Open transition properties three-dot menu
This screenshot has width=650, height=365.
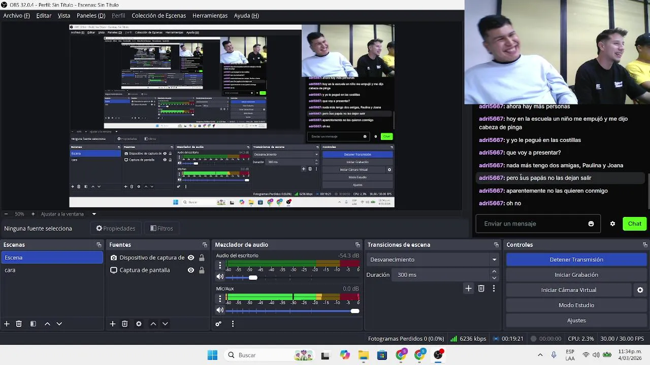494,288
